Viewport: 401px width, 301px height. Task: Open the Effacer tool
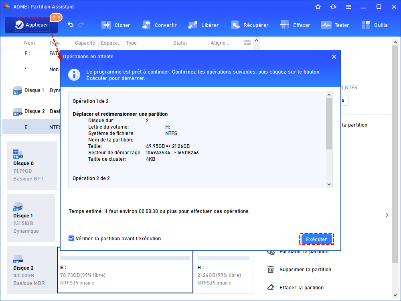tap(295, 25)
